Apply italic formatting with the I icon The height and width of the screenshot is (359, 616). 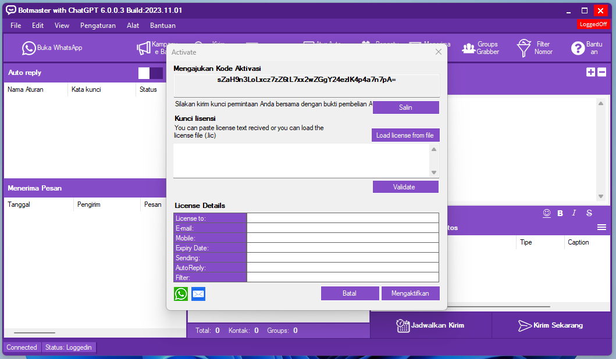[574, 213]
